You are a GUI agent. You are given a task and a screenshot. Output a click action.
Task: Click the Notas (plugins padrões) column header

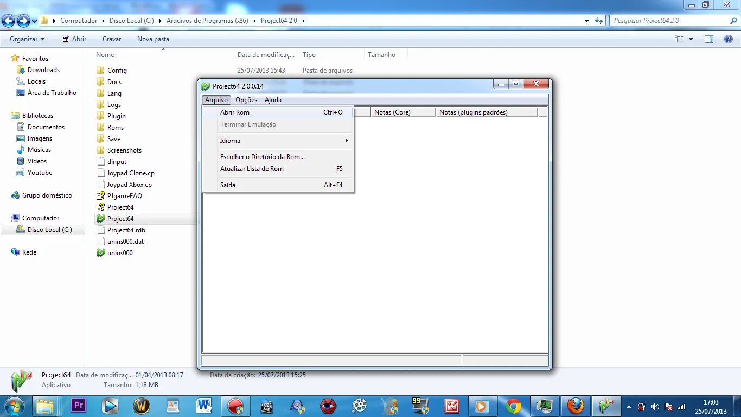(487, 112)
